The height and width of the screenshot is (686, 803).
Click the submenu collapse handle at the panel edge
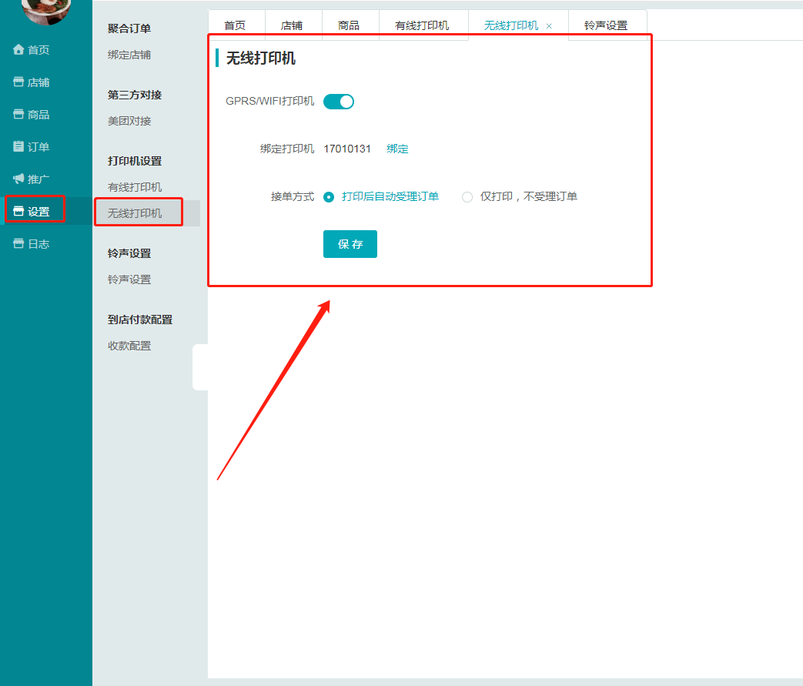point(200,367)
